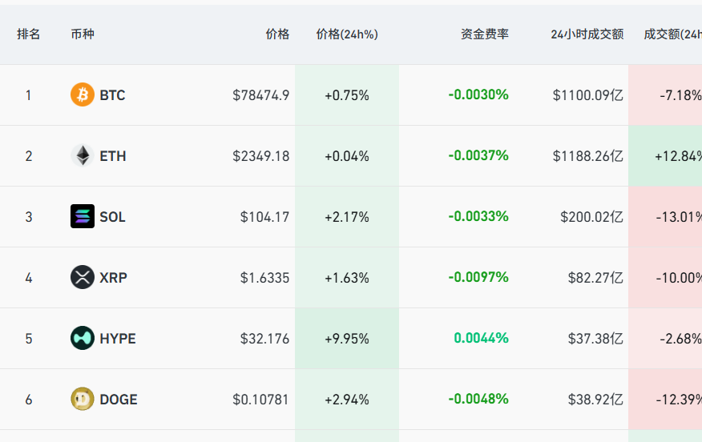Click the Ethereum diamond icon
The height and width of the screenshot is (442, 702).
[83, 156]
